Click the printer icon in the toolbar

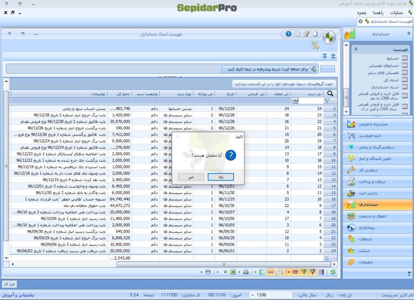point(246,272)
